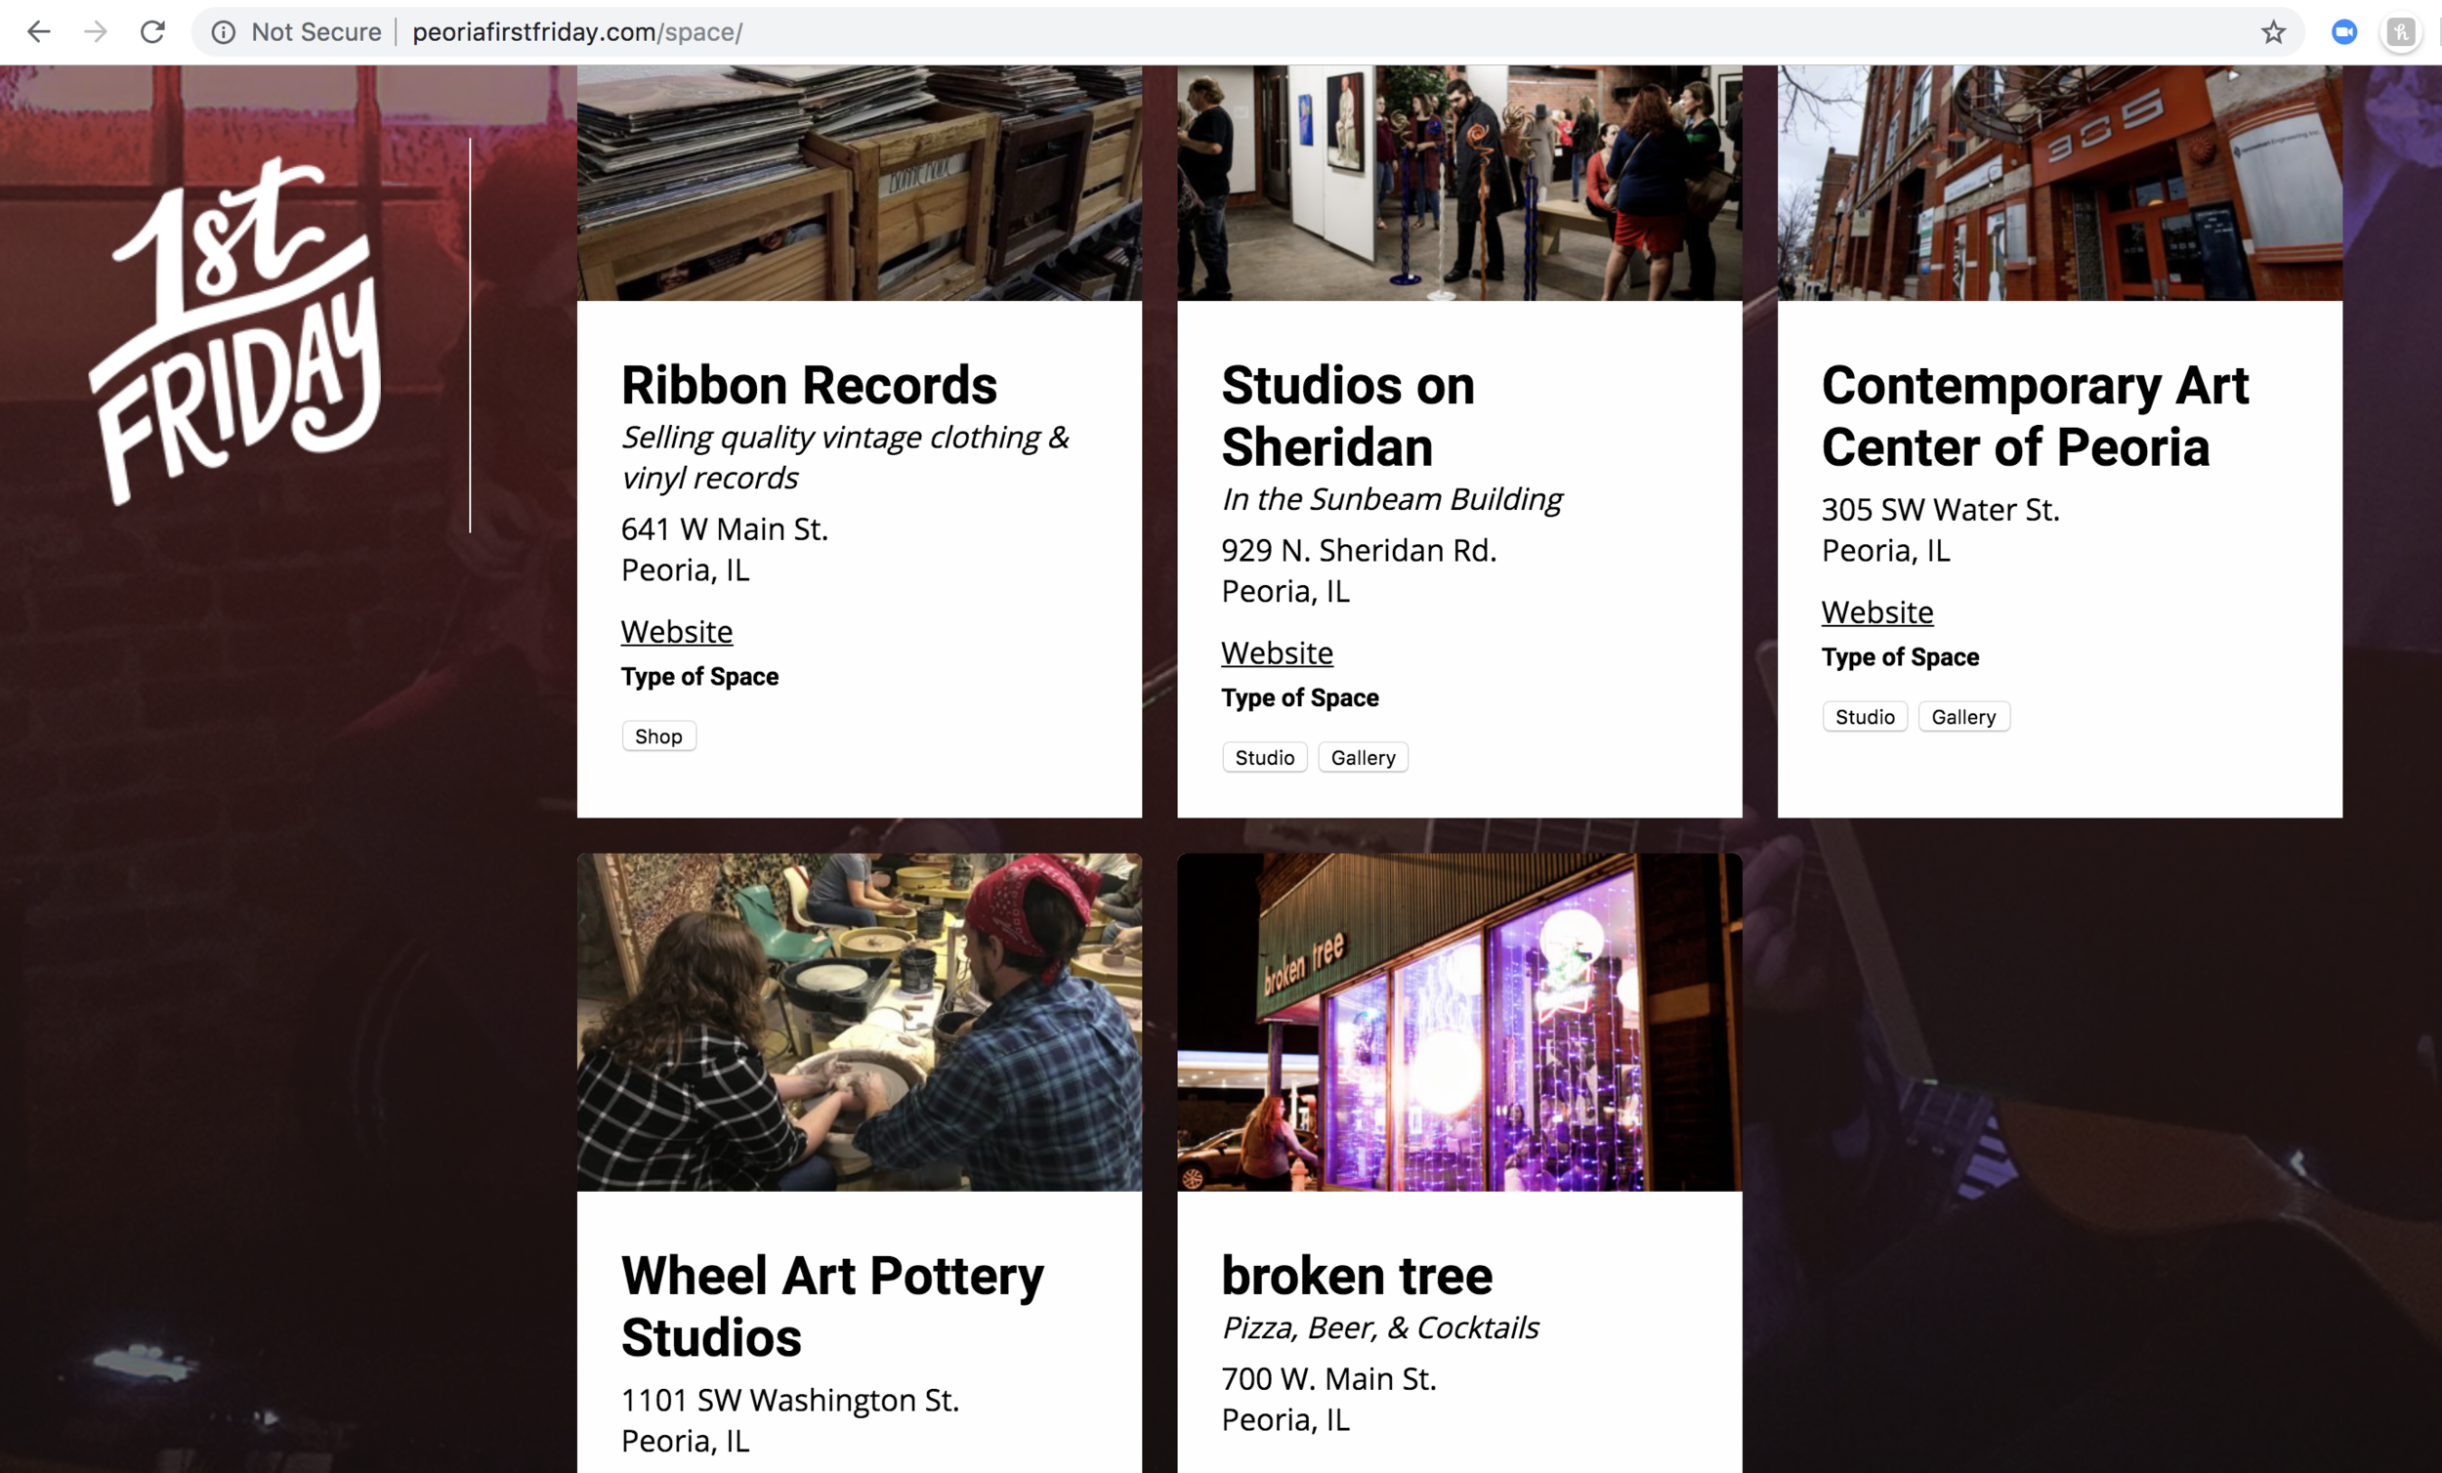Open the Zoom extension icon
Image resolution: width=2442 pixels, height=1473 pixels.
click(x=2344, y=31)
